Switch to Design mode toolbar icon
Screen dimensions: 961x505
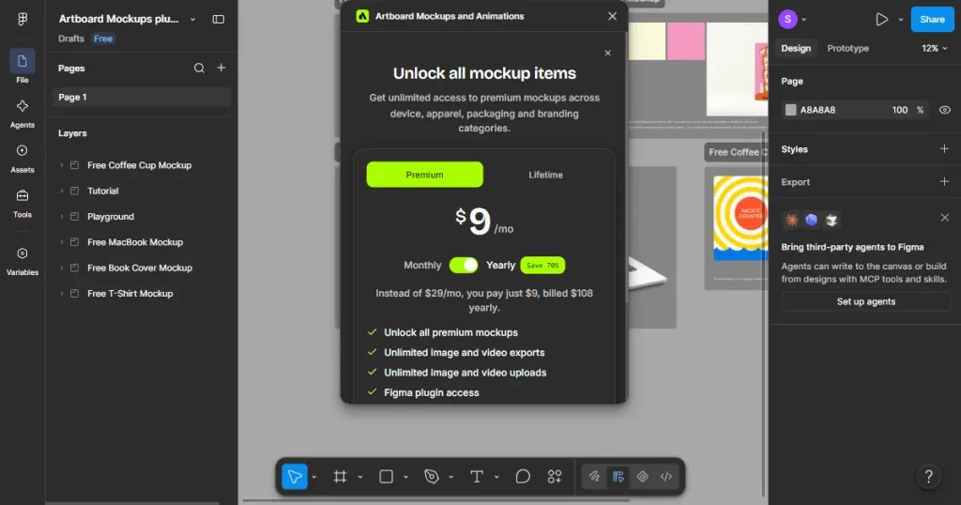tap(618, 476)
